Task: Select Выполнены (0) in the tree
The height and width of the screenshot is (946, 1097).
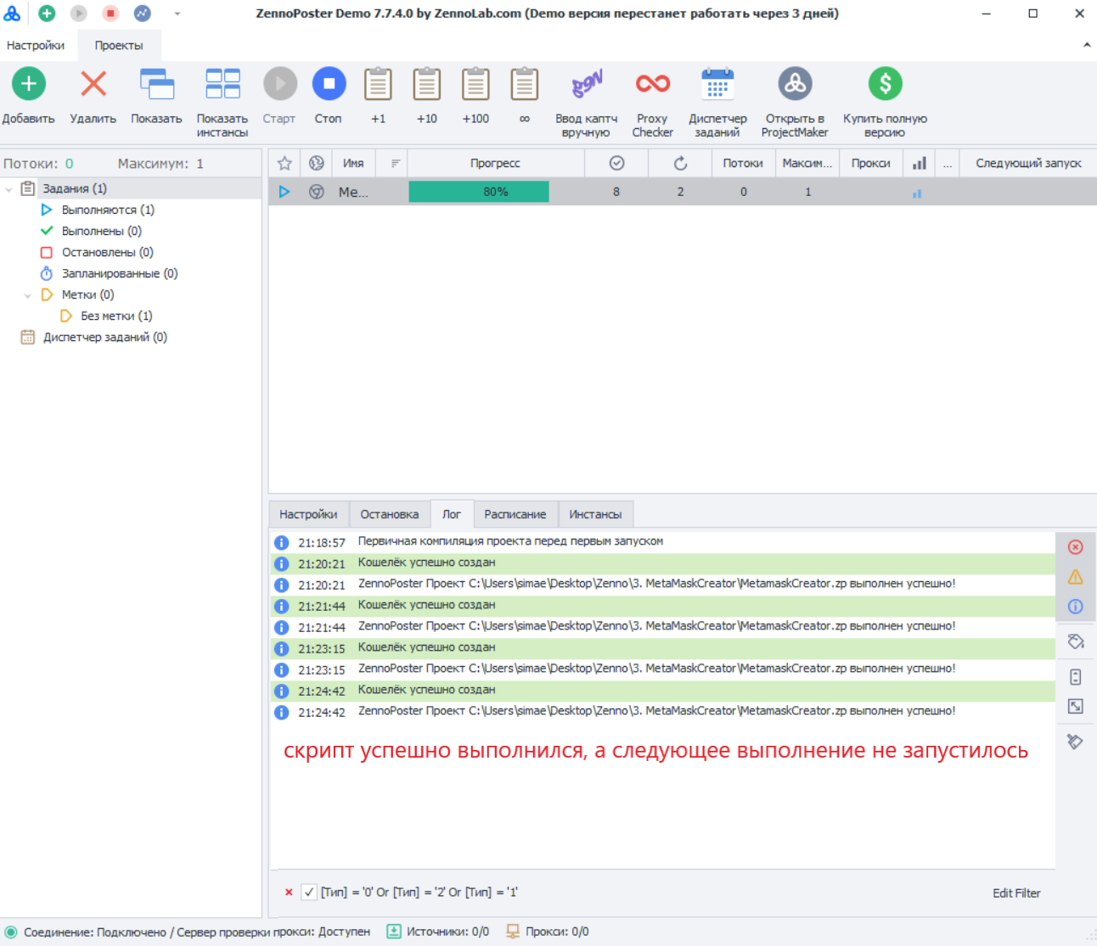Action: coord(102,231)
